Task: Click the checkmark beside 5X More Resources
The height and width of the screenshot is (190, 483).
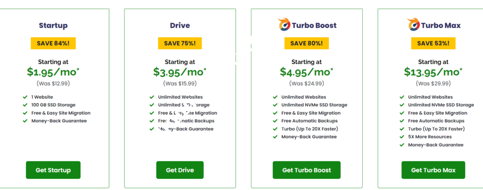Action: pos(402,137)
